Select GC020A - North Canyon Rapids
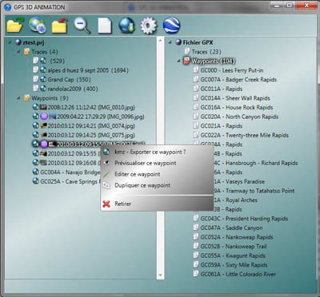The image size is (320, 297). 239,117
